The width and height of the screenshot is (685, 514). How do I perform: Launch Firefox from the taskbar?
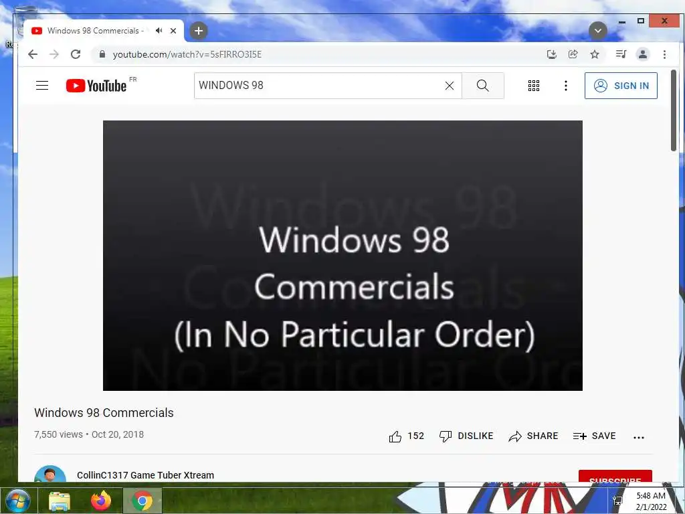[101, 501]
